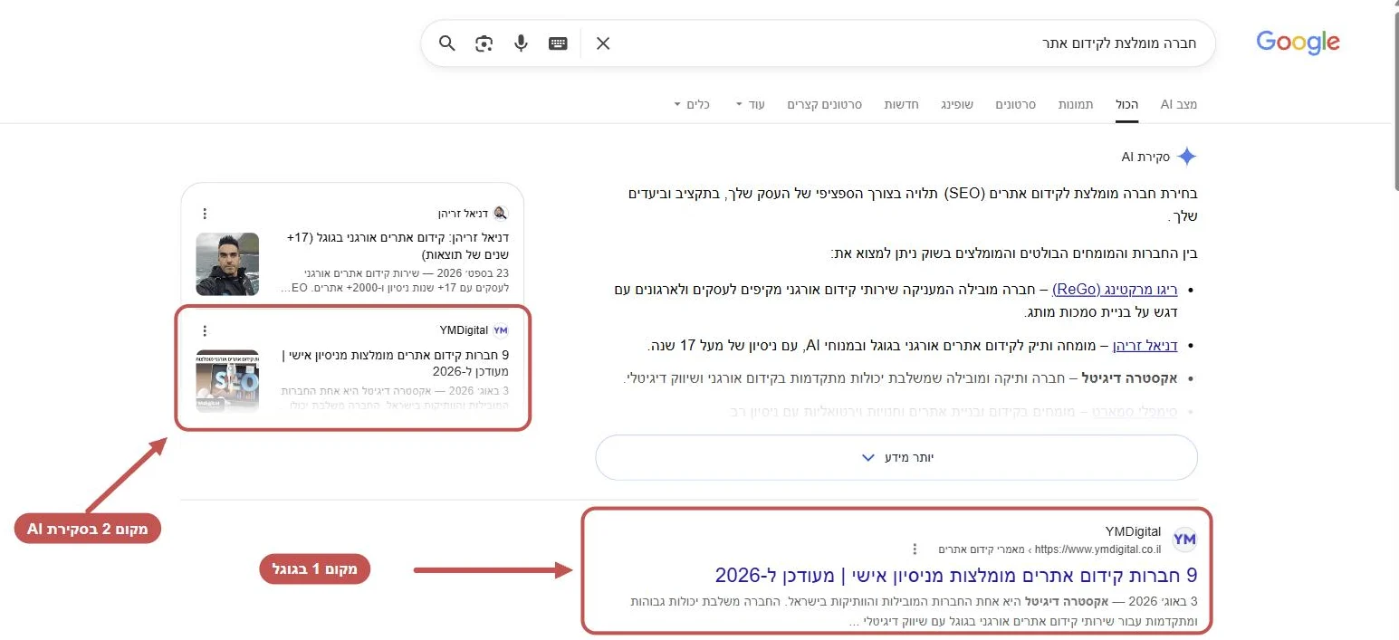Open the on-screen keyboard icon

click(558, 43)
